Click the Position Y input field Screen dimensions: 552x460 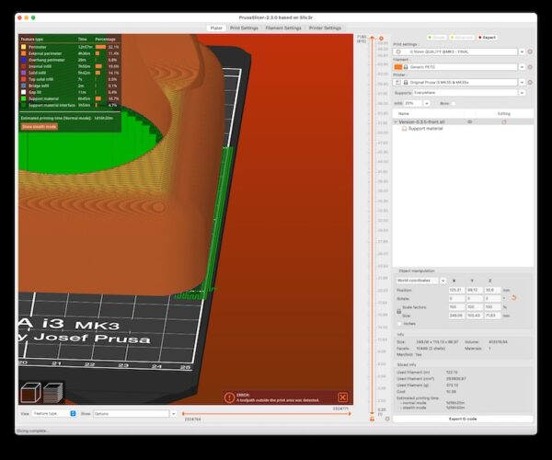click(x=474, y=290)
